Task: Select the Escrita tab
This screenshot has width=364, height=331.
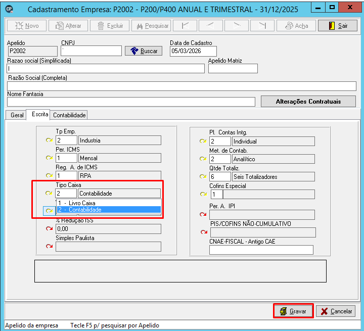Action: tap(38, 114)
